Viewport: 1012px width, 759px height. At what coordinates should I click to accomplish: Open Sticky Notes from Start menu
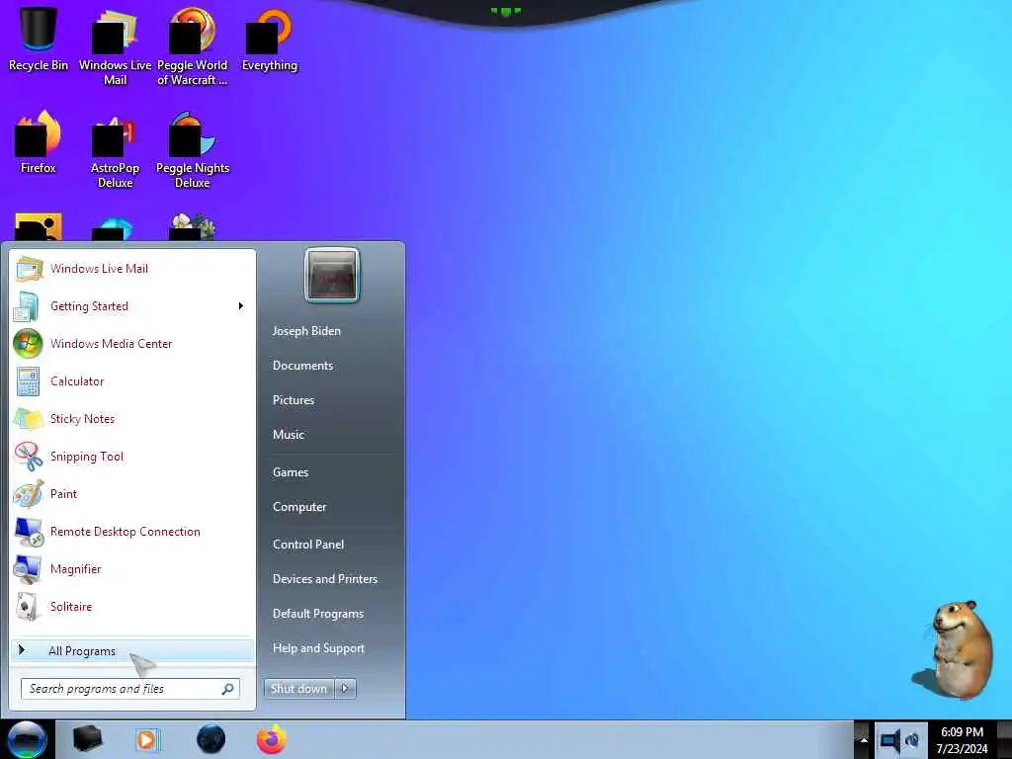click(132, 418)
